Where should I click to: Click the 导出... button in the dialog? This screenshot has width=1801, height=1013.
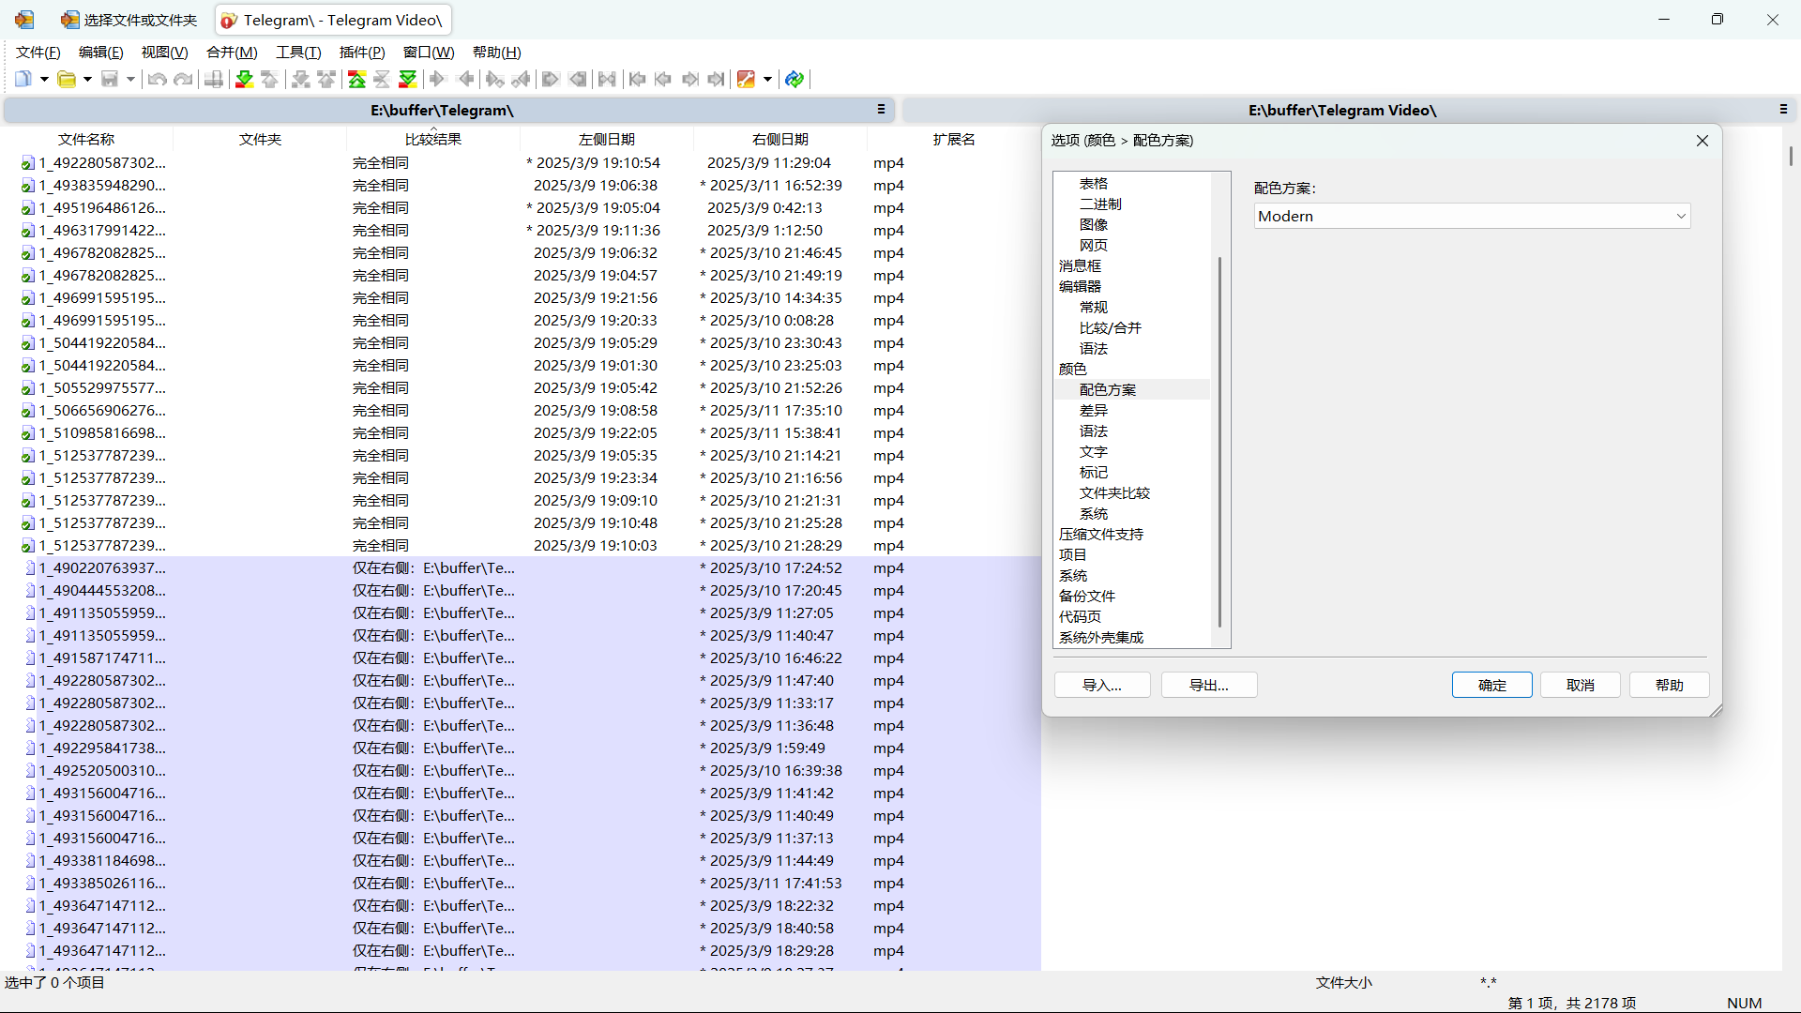(1208, 685)
